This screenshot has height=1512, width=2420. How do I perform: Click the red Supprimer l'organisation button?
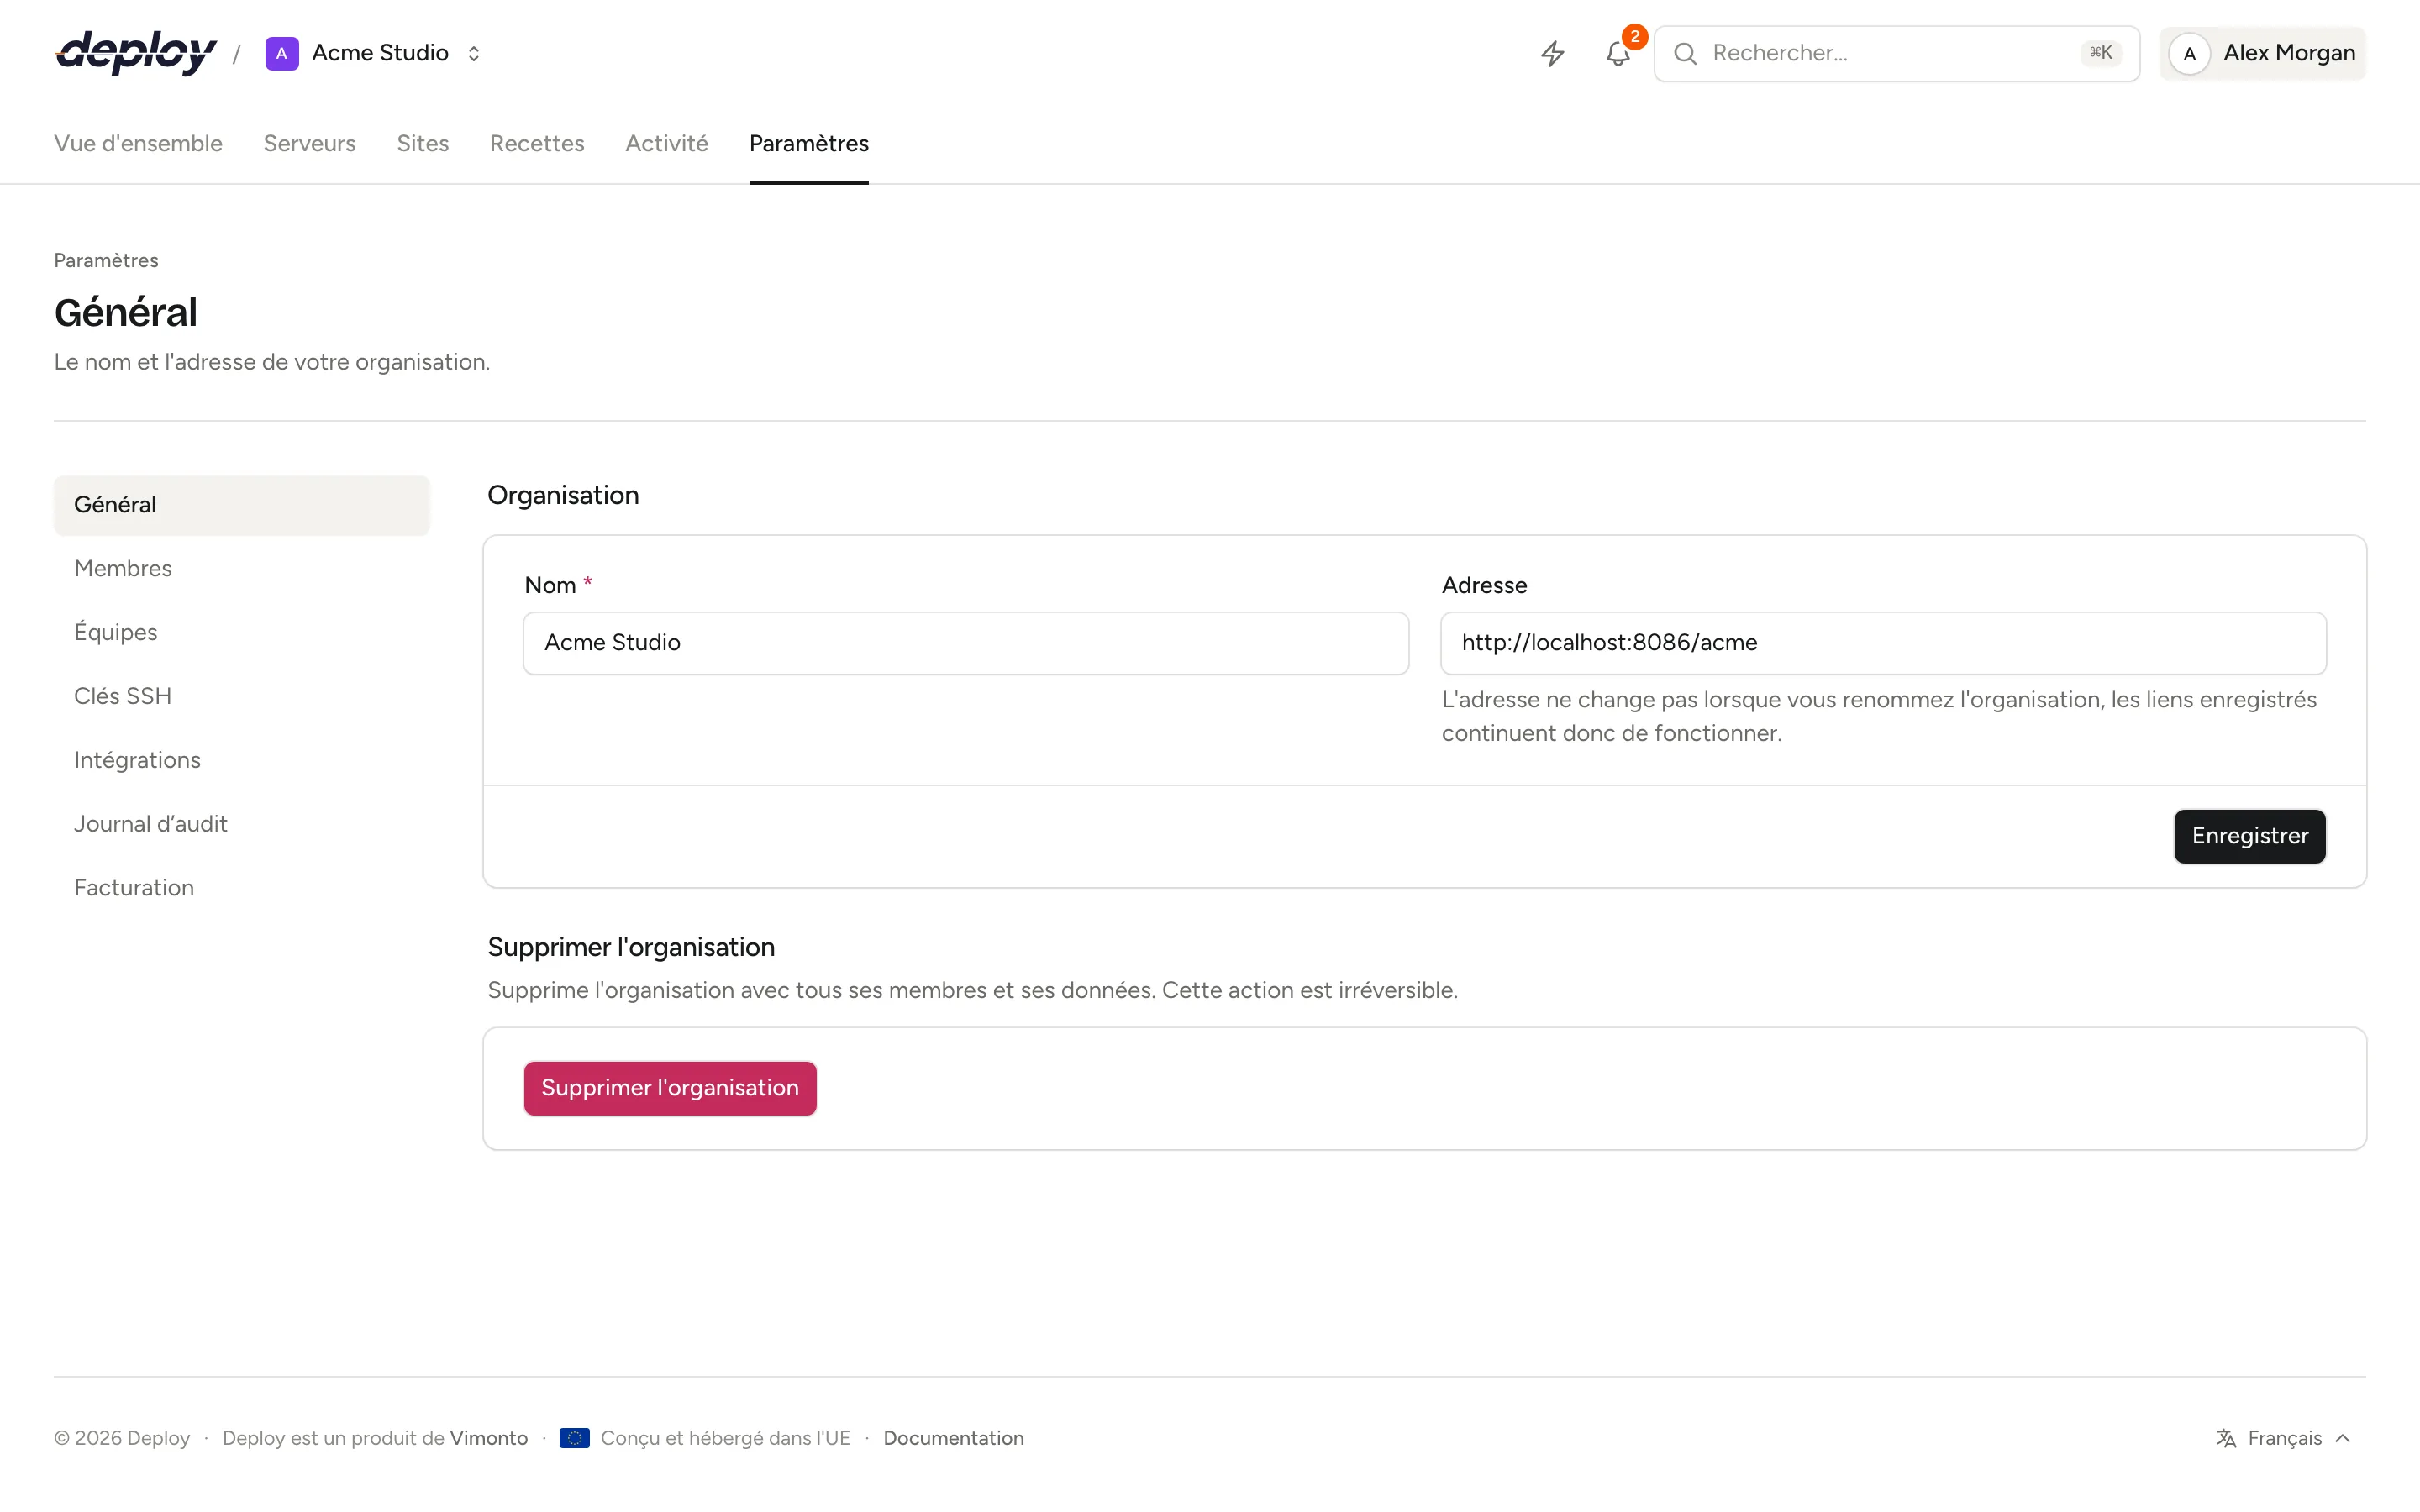point(670,1088)
